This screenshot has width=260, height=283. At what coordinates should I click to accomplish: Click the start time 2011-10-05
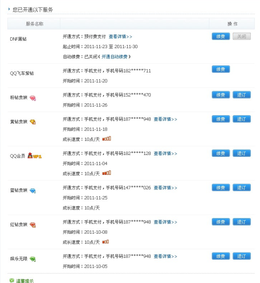click(x=96, y=267)
